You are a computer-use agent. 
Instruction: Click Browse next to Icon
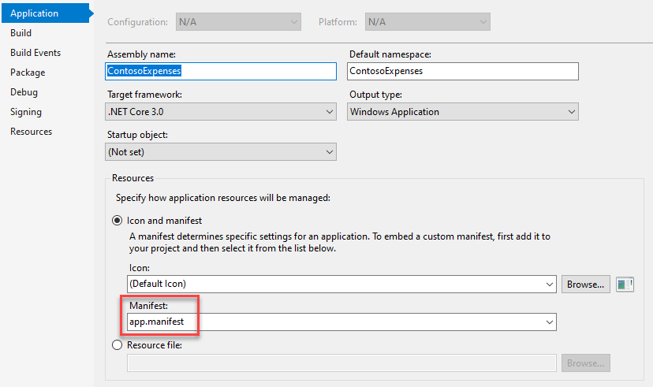(585, 285)
